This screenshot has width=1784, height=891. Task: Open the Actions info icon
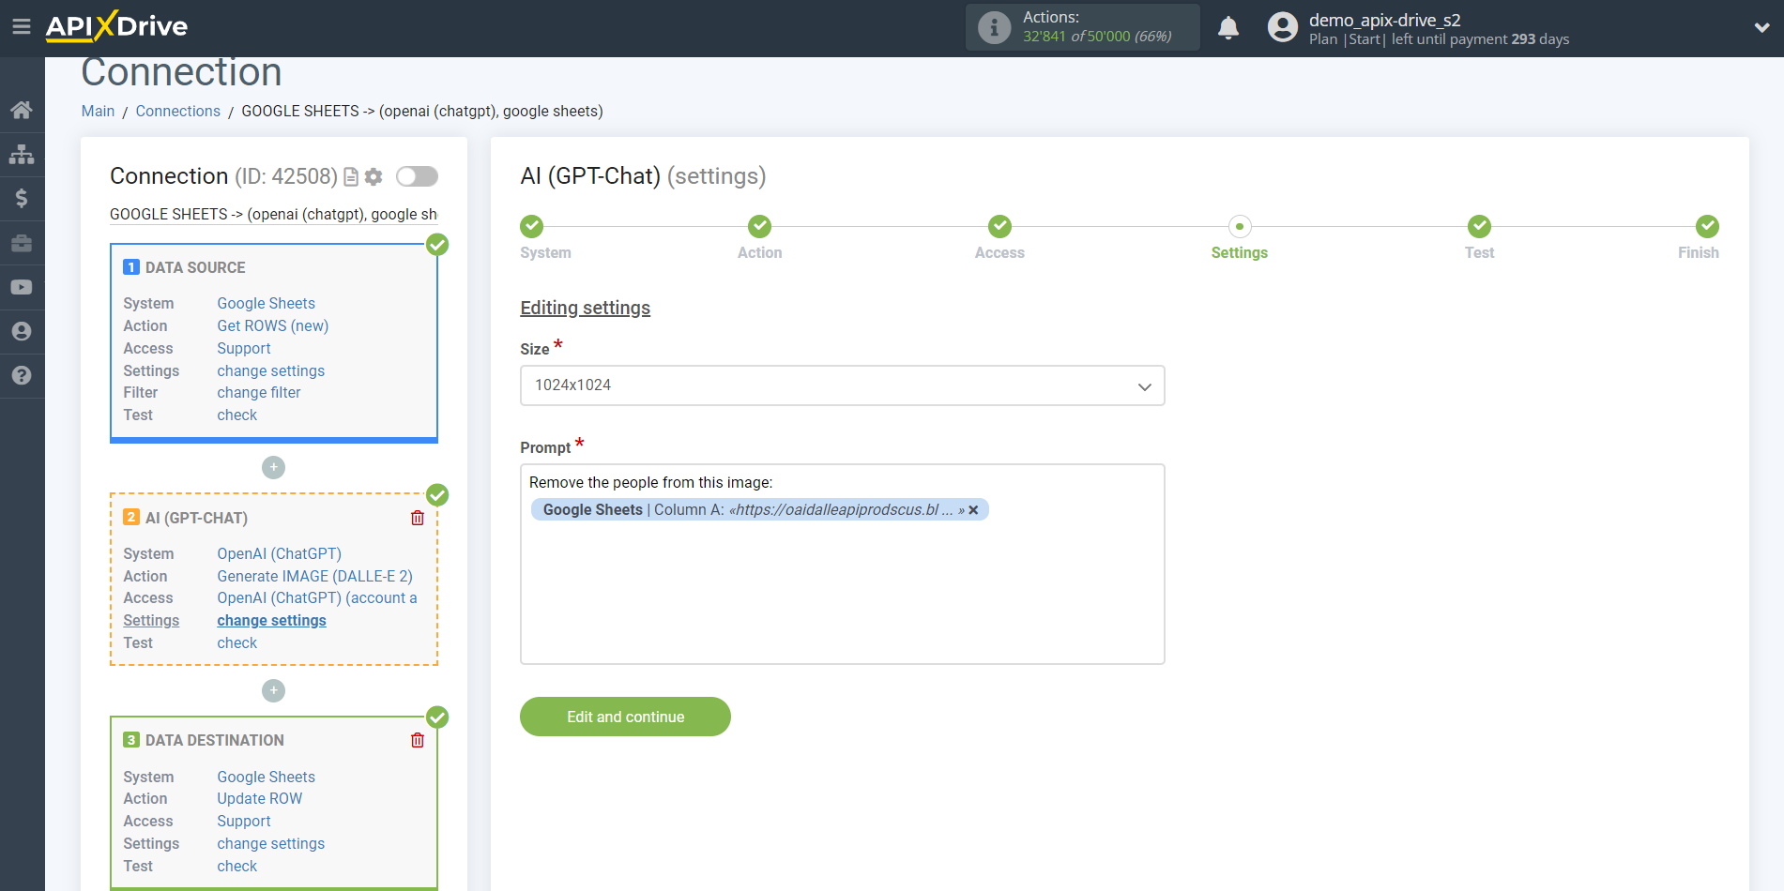994,27
